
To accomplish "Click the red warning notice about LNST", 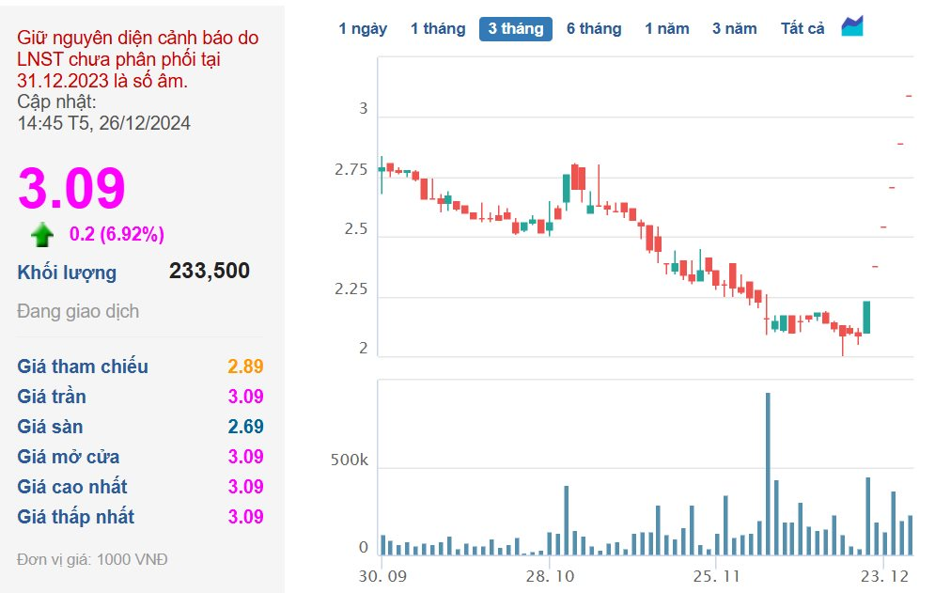I will coord(138,59).
